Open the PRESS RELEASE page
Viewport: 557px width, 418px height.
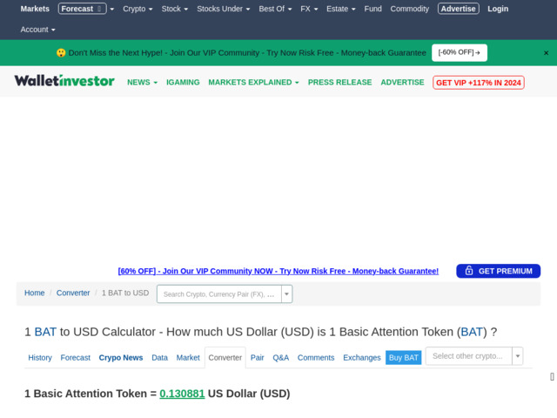click(x=339, y=83)
